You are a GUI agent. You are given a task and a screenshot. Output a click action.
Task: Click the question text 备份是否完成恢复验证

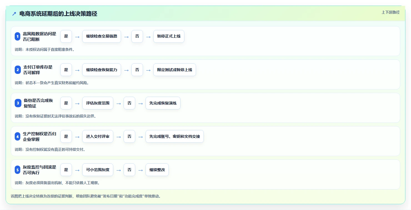click(x=38, y=103)
